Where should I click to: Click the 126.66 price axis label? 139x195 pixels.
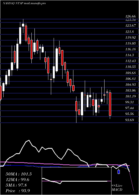(x=131, y=16)
